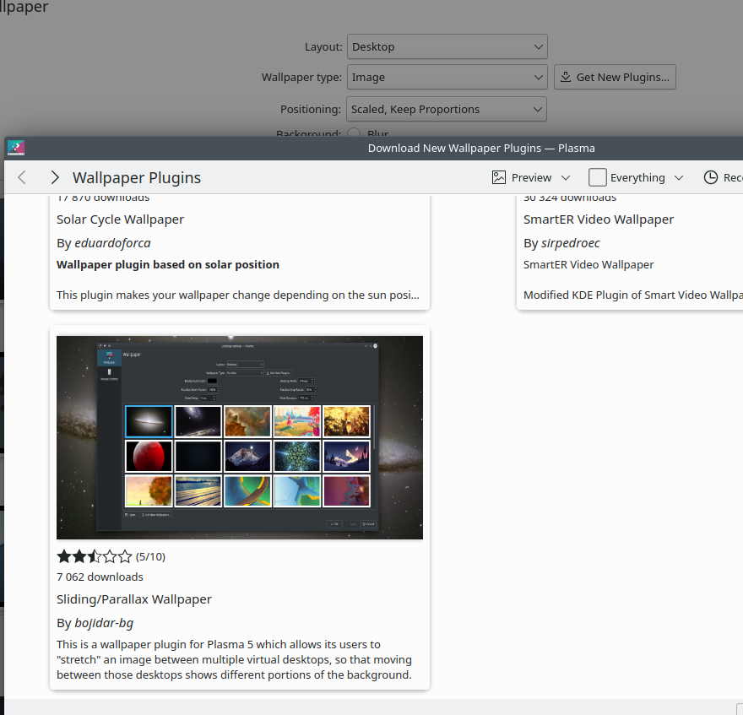743x715 pixels.
Task: Click the Sliding/Parallax plugin description paragraph
Action: click(234, 659)
